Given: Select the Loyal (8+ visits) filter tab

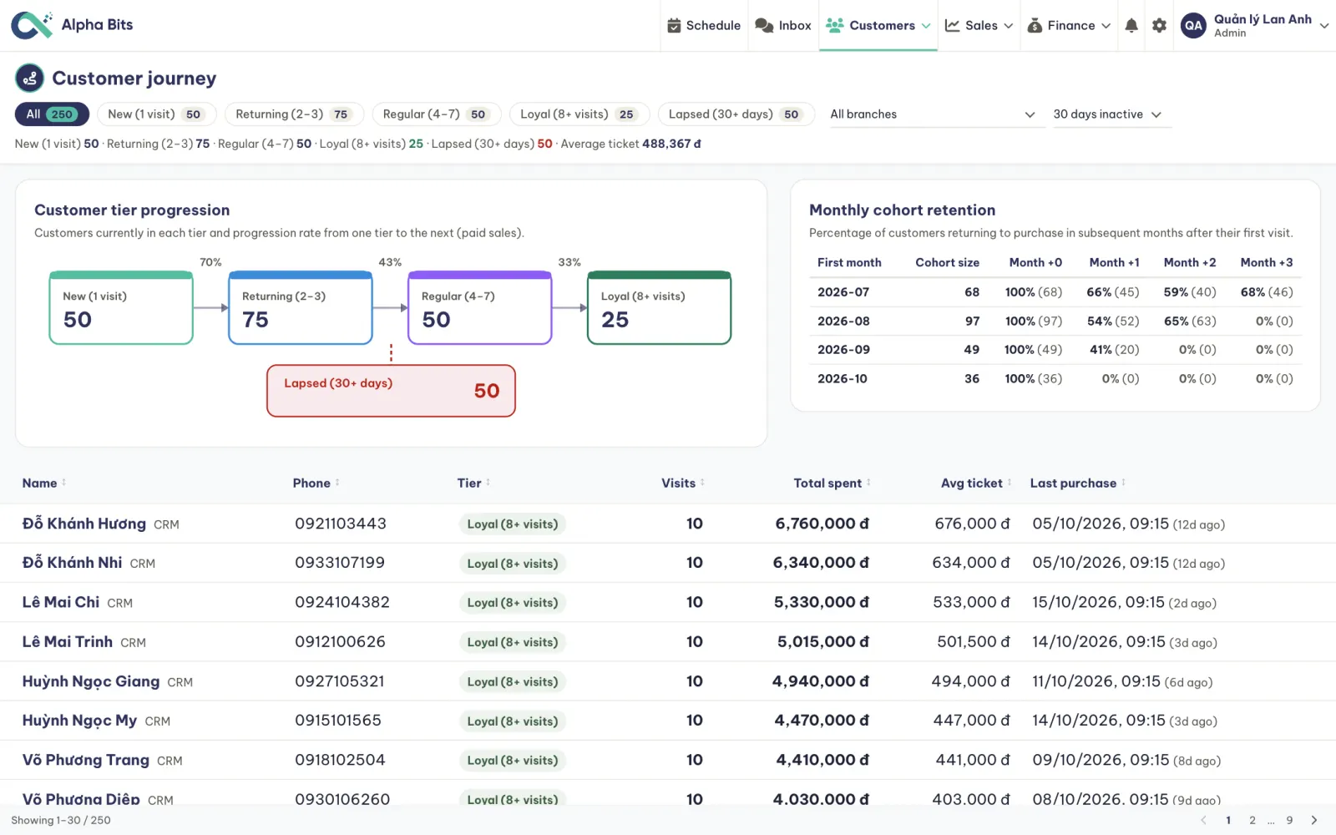Looking at the screenshot, I should (x=579, y=114).
